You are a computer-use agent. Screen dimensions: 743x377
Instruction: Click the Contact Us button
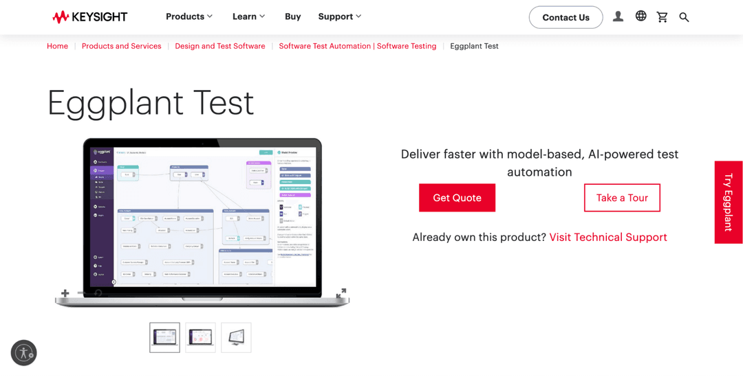click(x=566, y=17)
